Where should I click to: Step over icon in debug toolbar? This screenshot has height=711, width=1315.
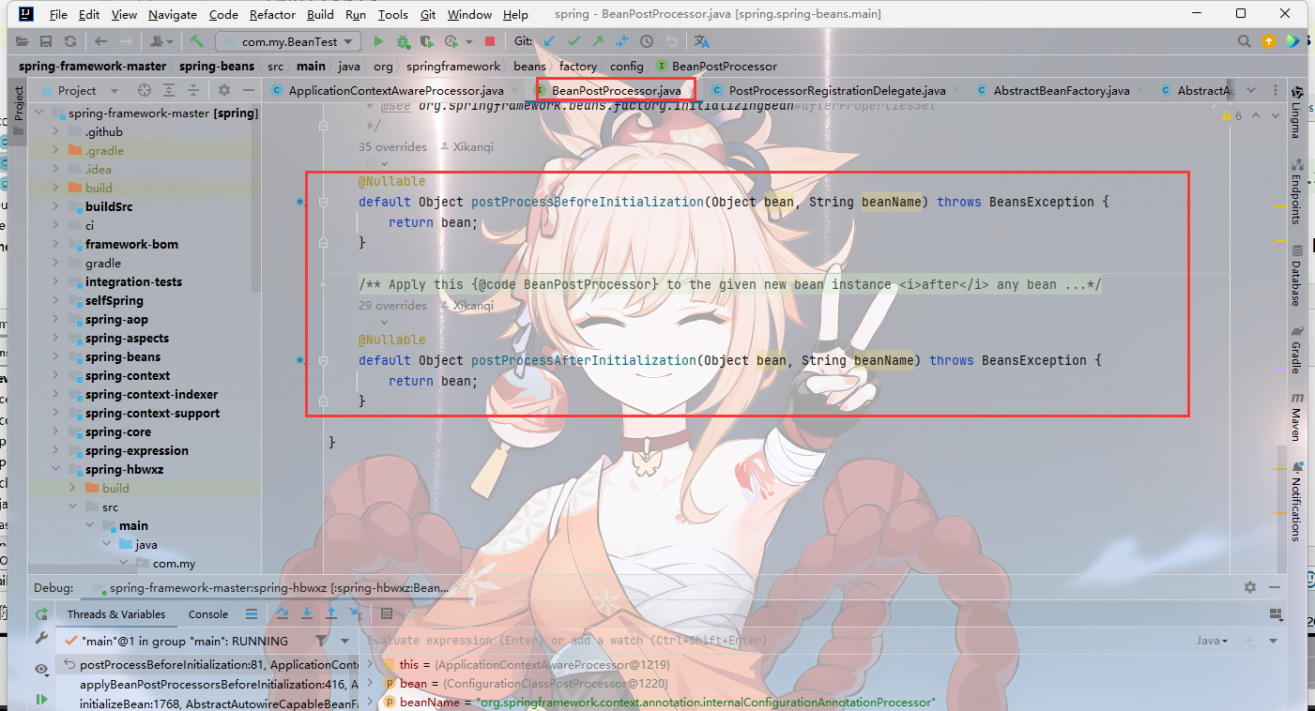283,613
